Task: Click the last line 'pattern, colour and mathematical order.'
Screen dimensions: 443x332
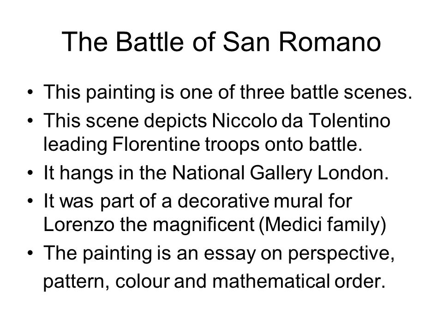Action: tap(214, 281)
